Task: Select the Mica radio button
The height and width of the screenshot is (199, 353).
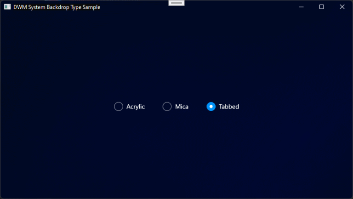Action: pyautogui.click(x=167, y=107)
